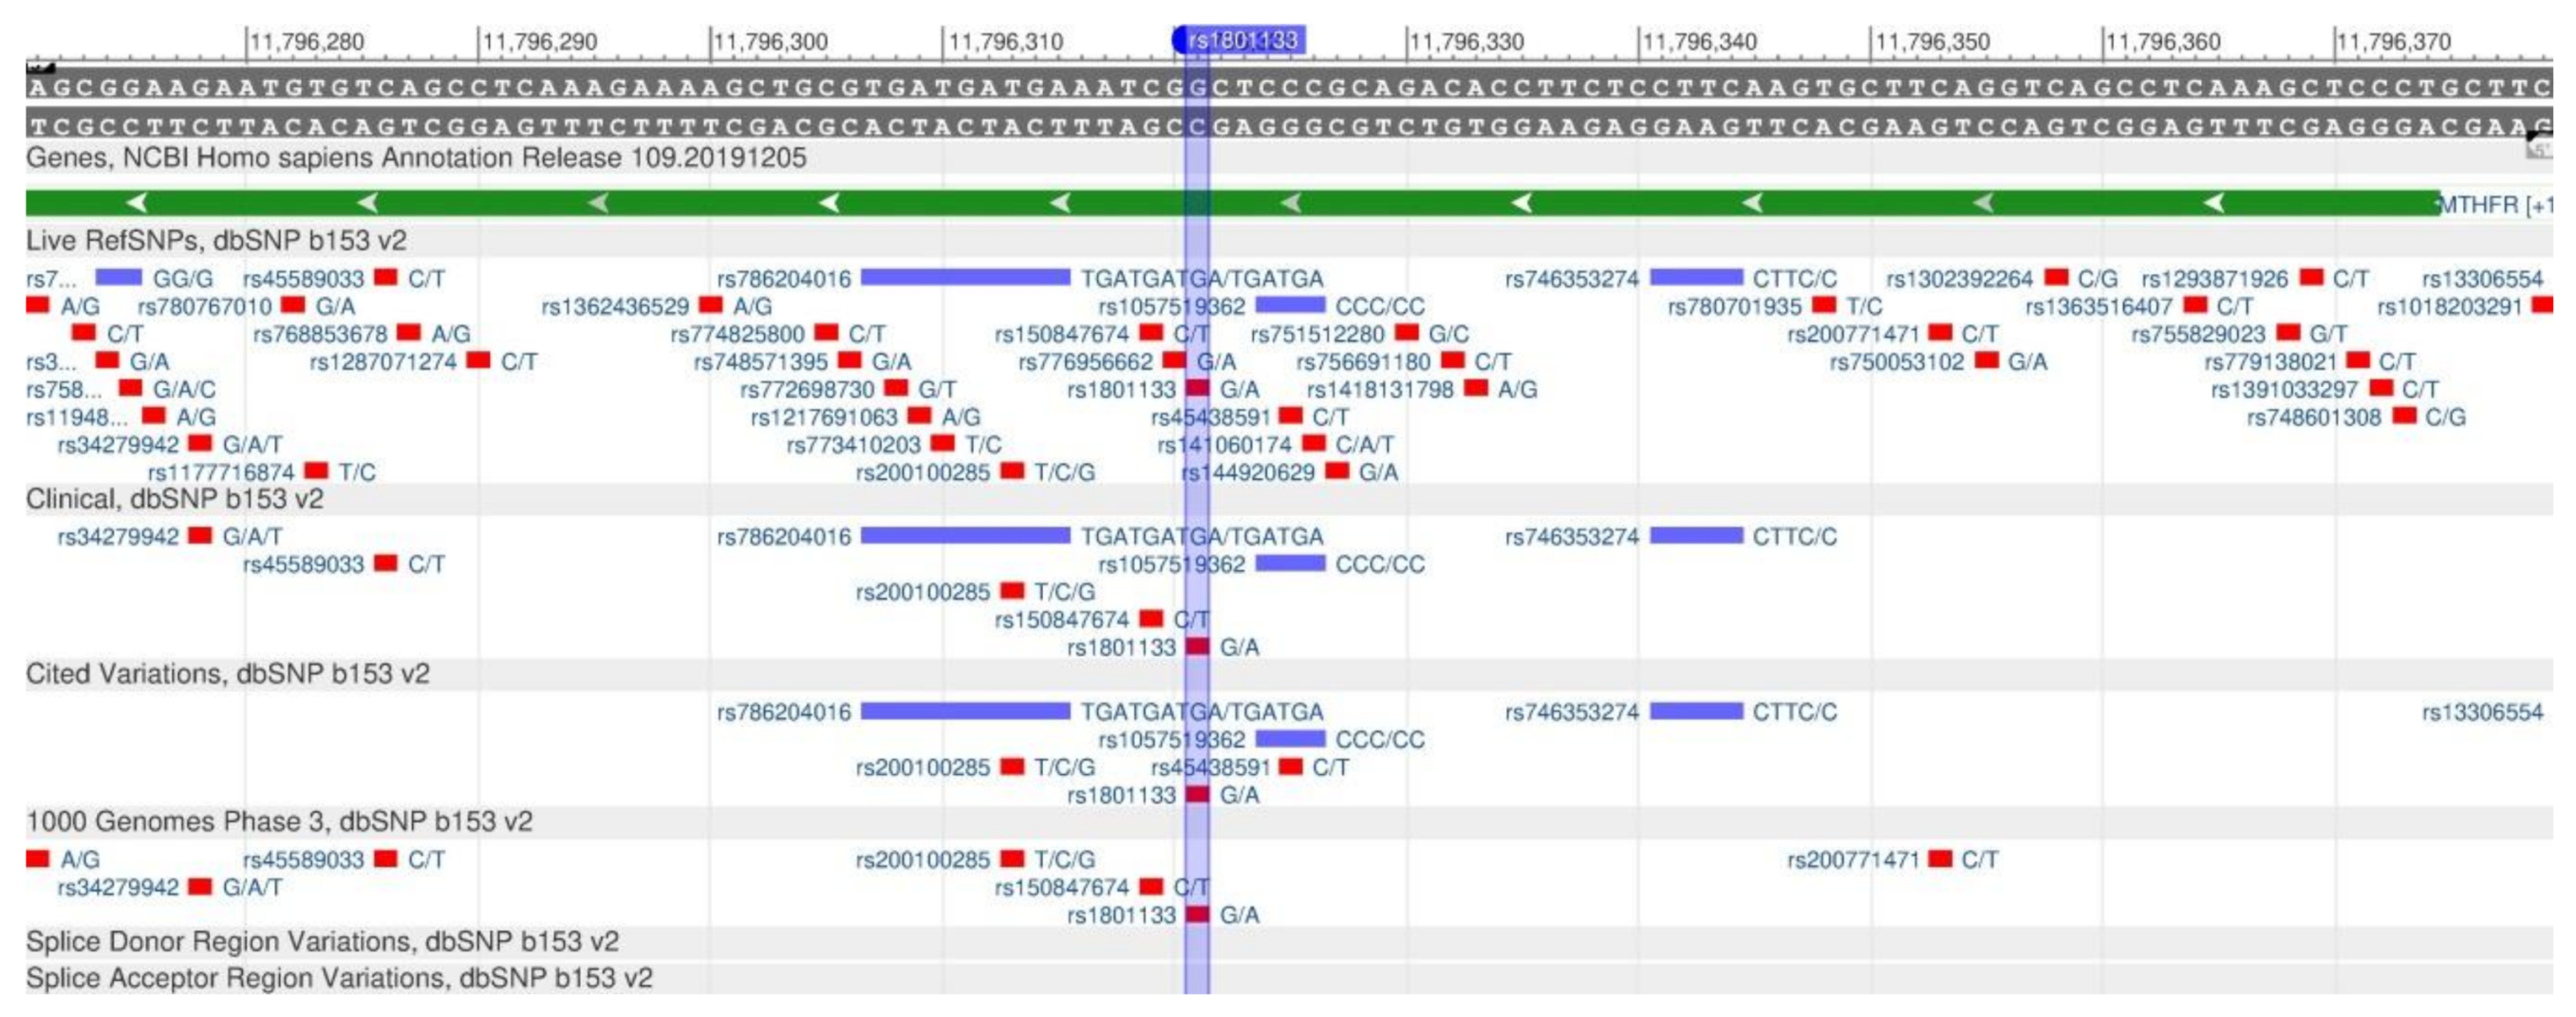Select the Splice Acceptor Region Variations track
2576x1017 pixels.
pyautogui.click(x=339, y=978)
